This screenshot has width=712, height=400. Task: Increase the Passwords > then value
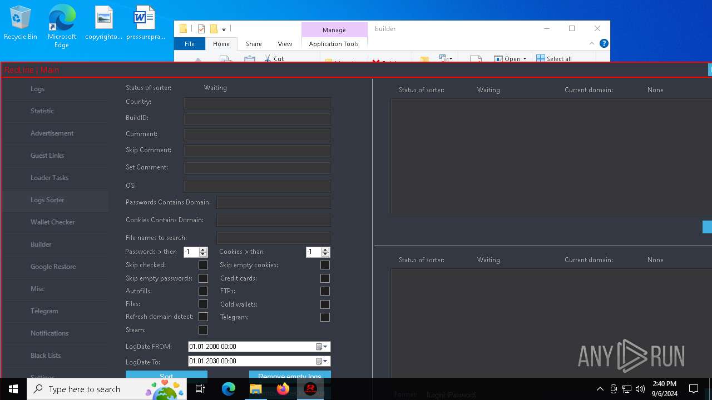203,249
